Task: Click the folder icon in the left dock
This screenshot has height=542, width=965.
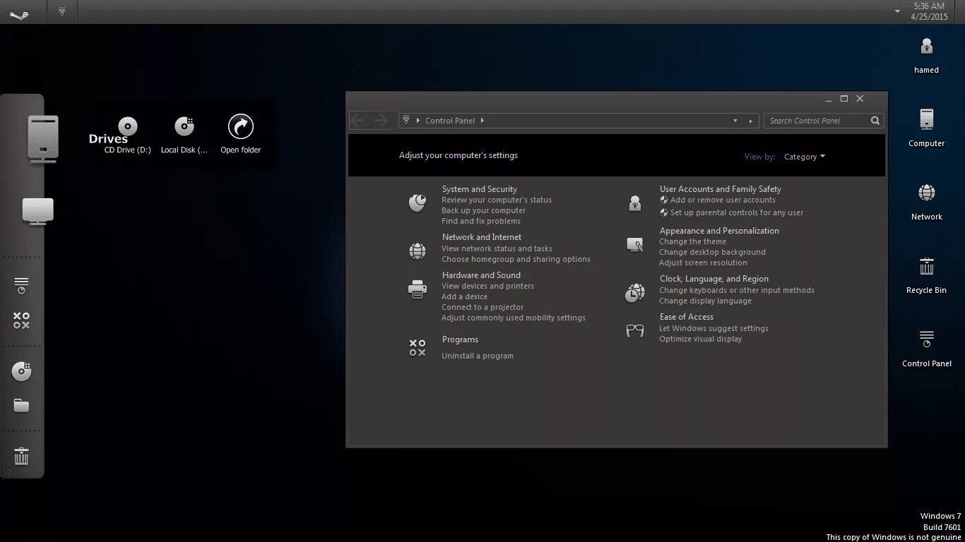Action: point(22,406)
